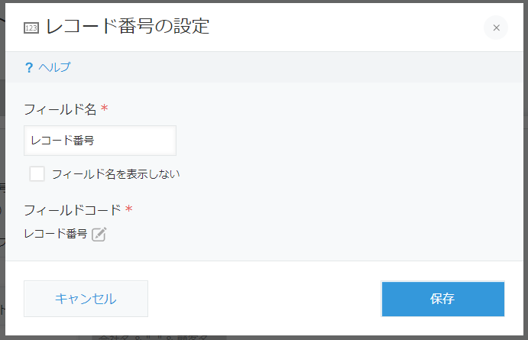The image size is (528, 340).
Task: Click the レコード番号 field code value text
Action: [56, 235]
